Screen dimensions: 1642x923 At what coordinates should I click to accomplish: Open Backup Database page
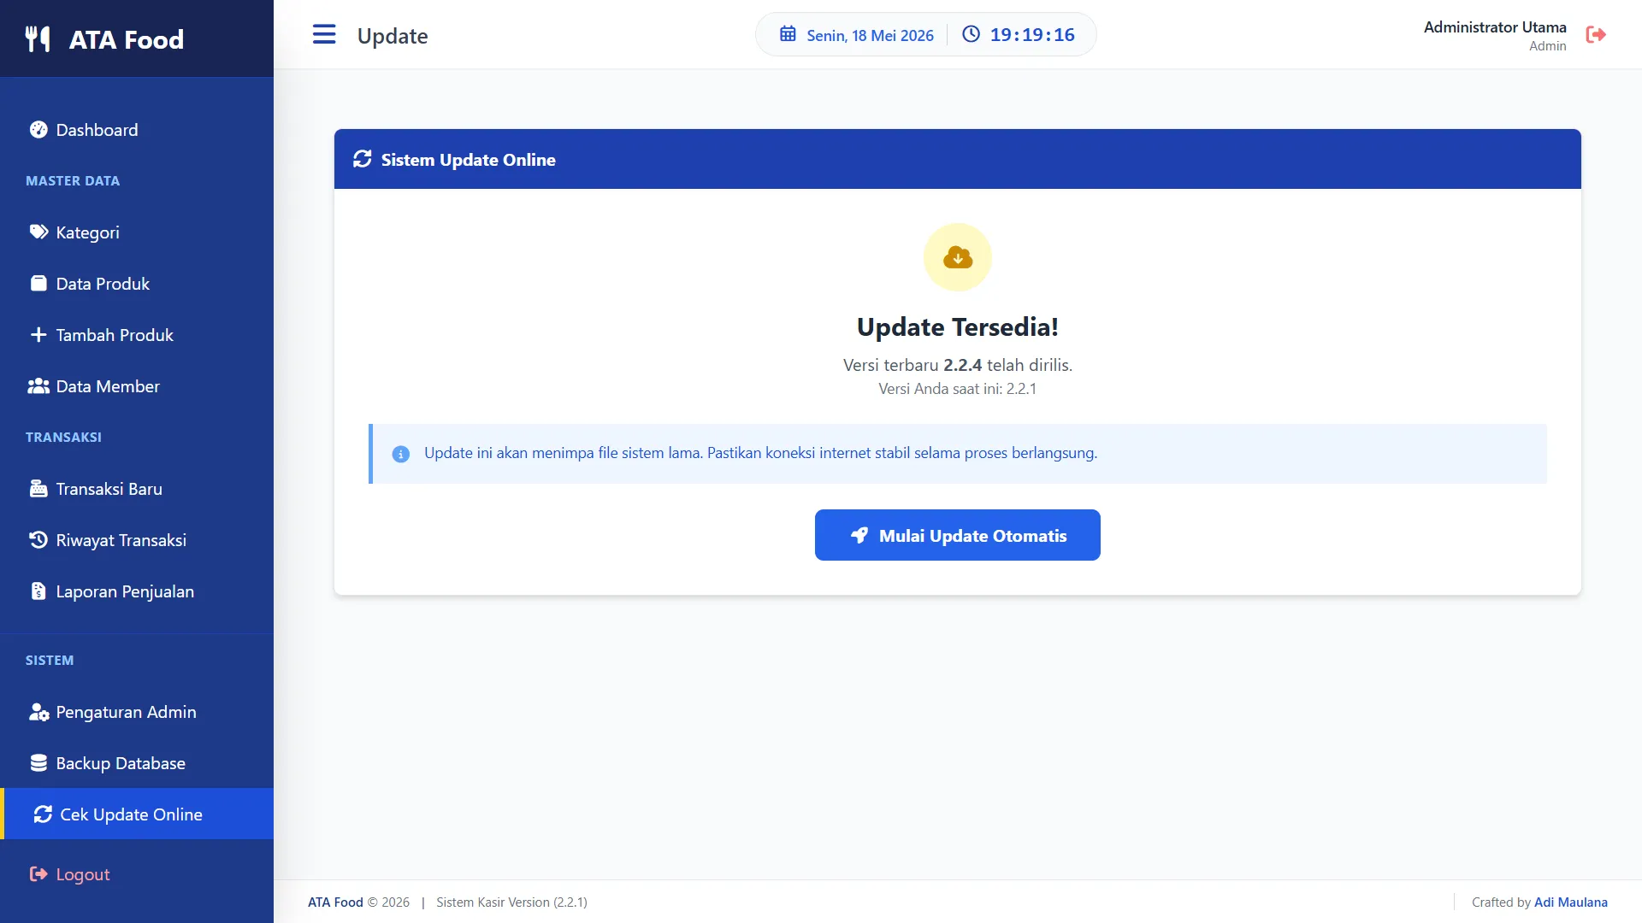click(x=137, y=763)
